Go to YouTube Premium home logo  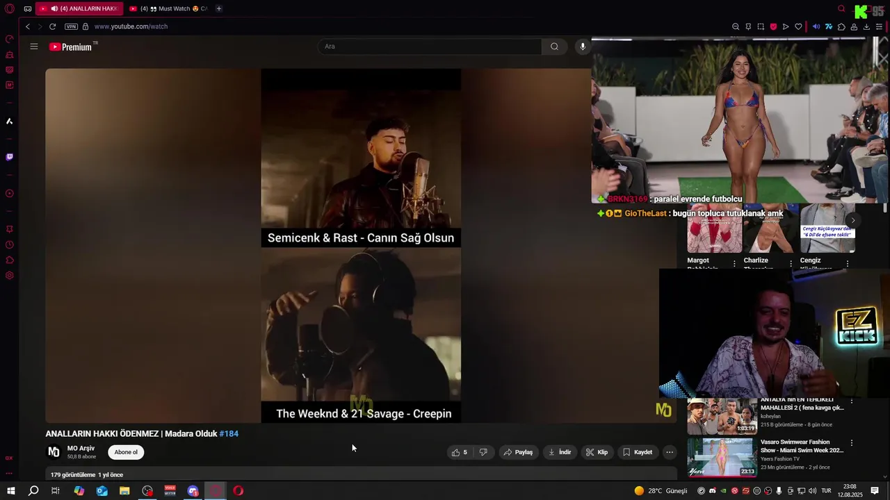click(x=71, y=47)
